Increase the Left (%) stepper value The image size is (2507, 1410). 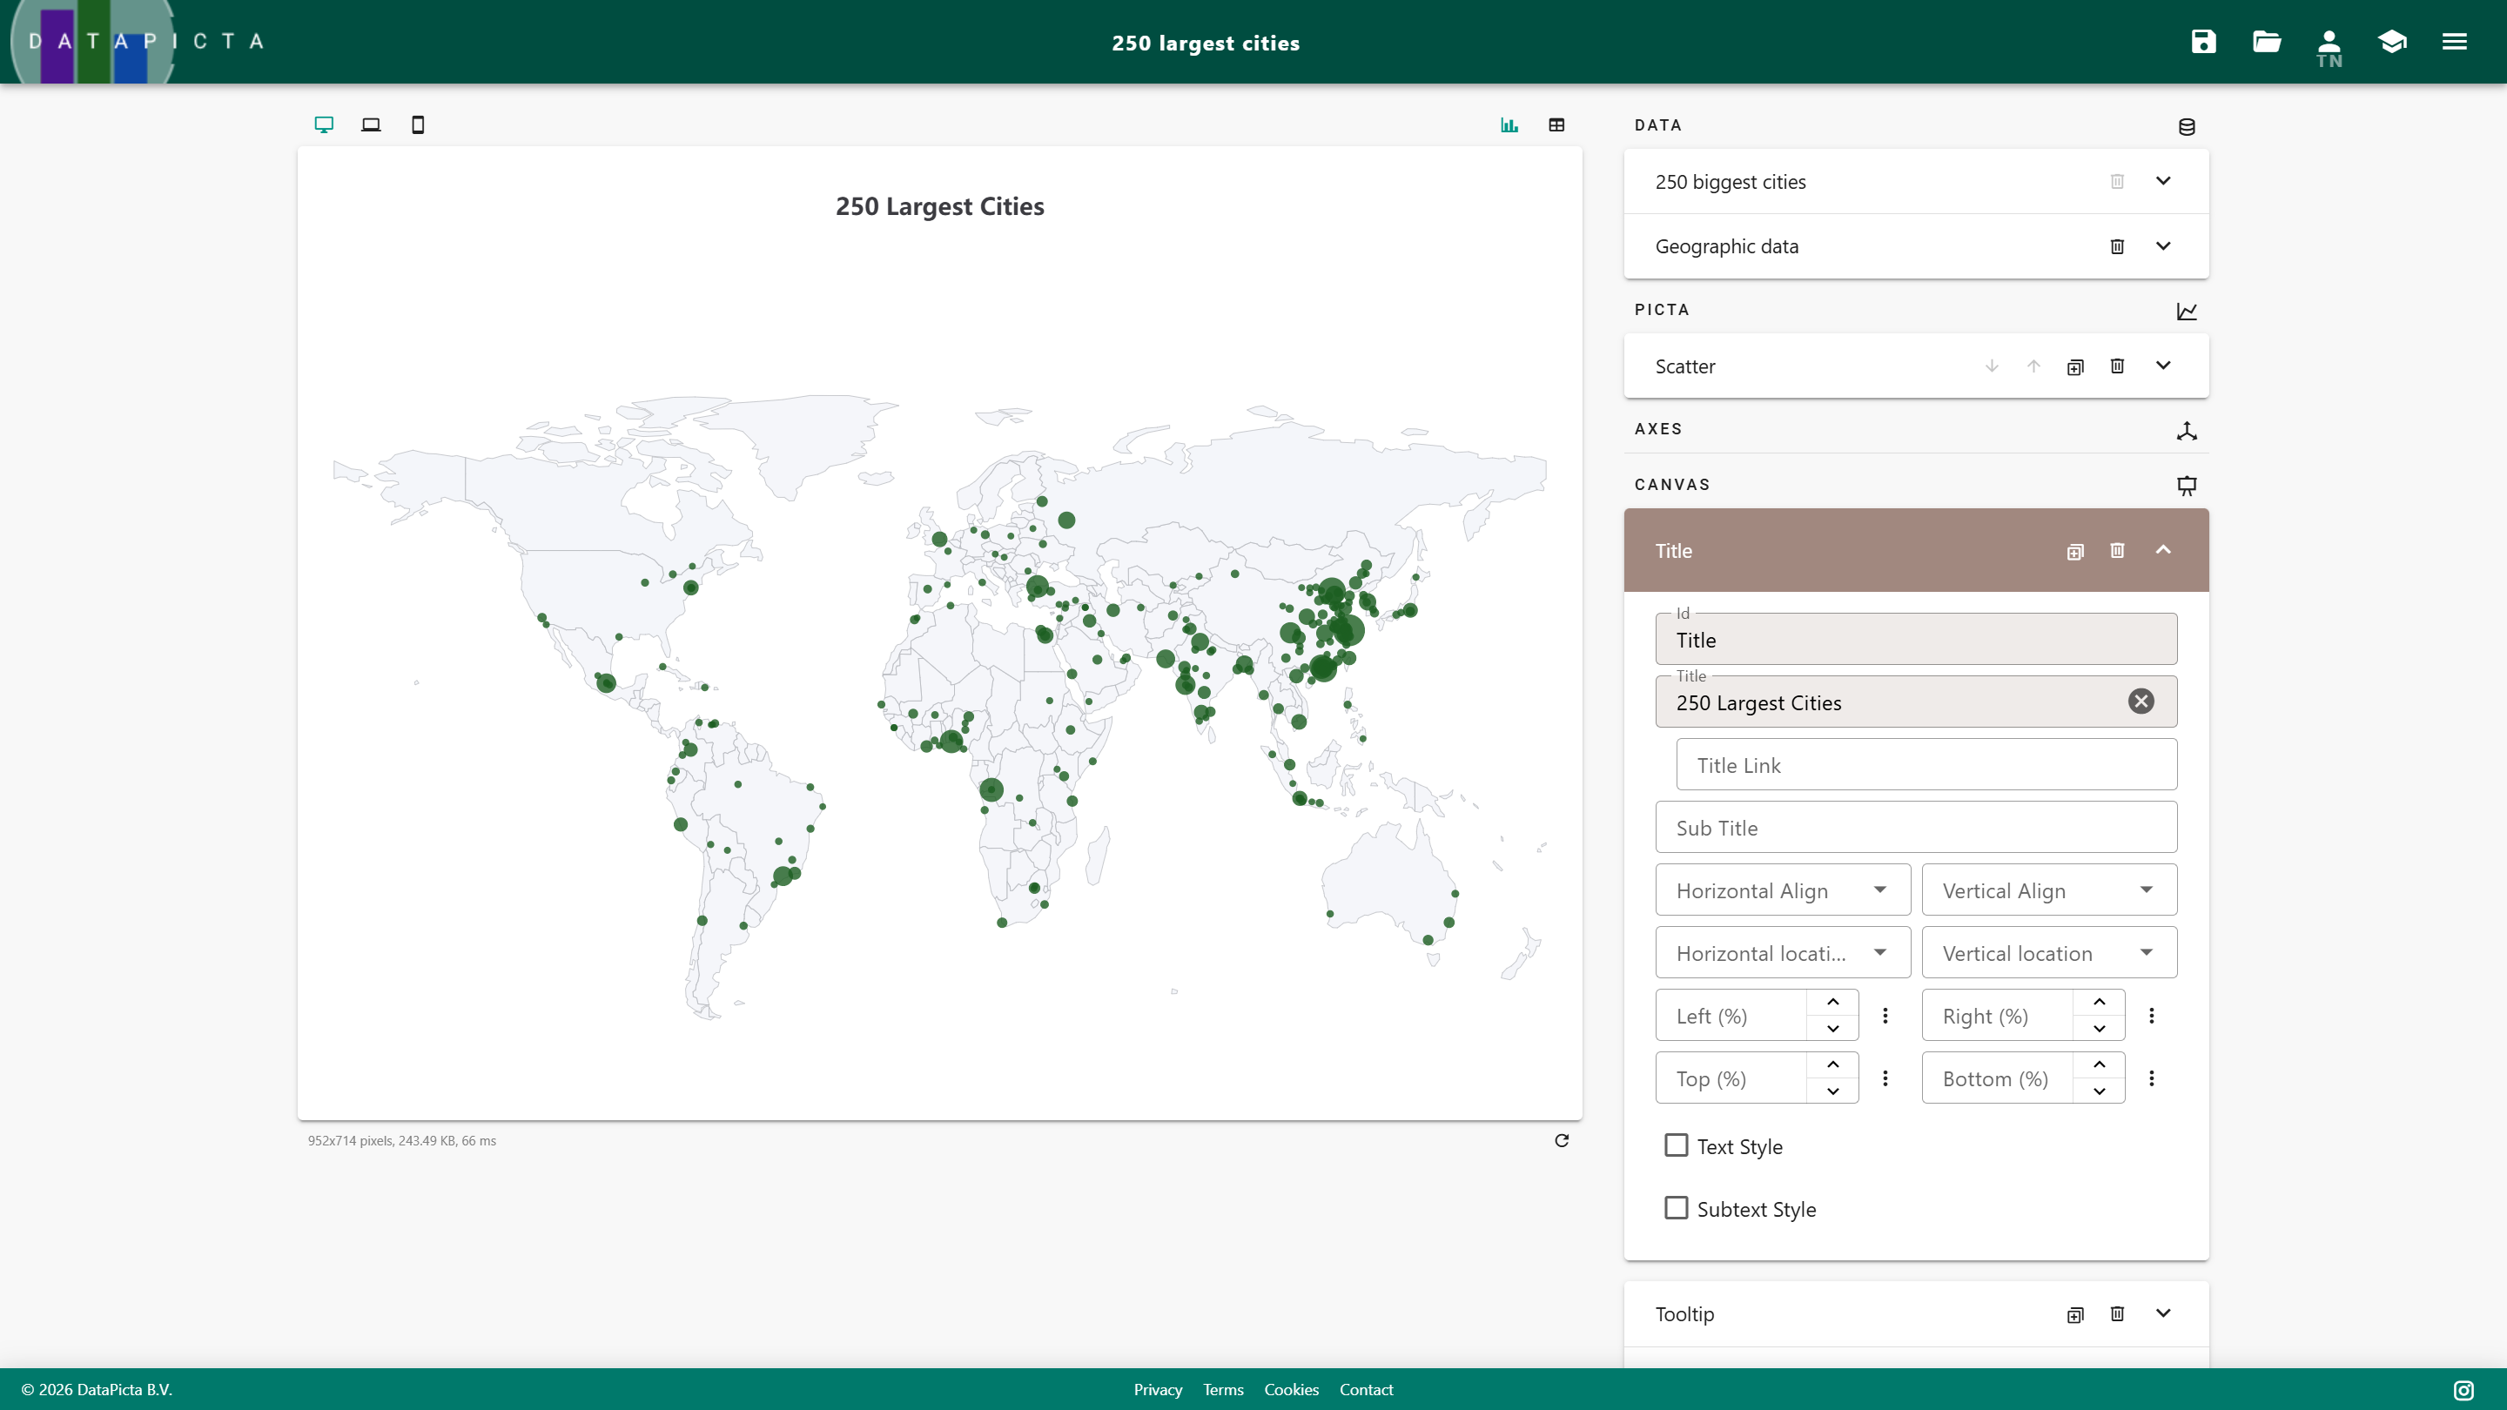1832,1003
